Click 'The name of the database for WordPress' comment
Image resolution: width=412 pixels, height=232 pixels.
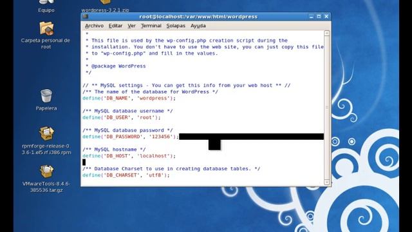(150, 92)
